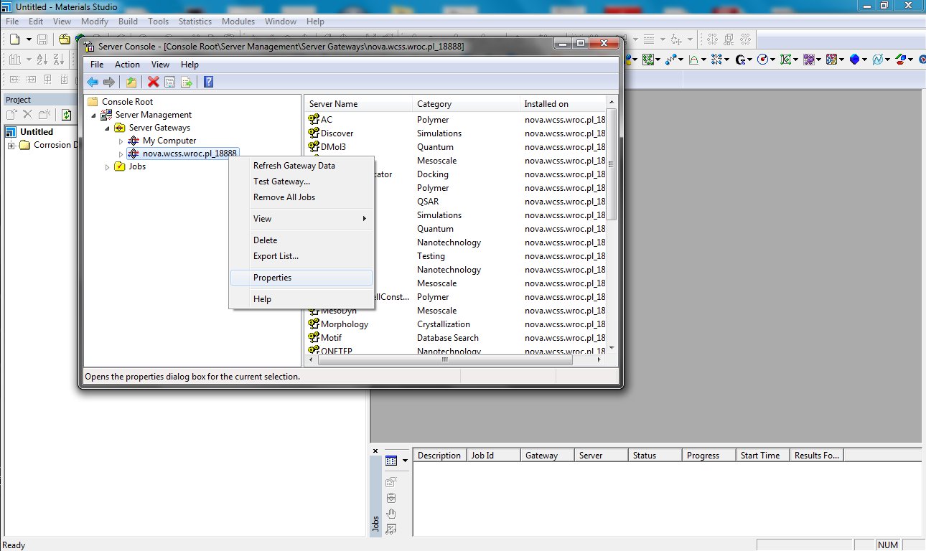This screenshot has width=926, height=551.
Task: Expand the Corrosion folder in Project tree
Action: (11, 146)
